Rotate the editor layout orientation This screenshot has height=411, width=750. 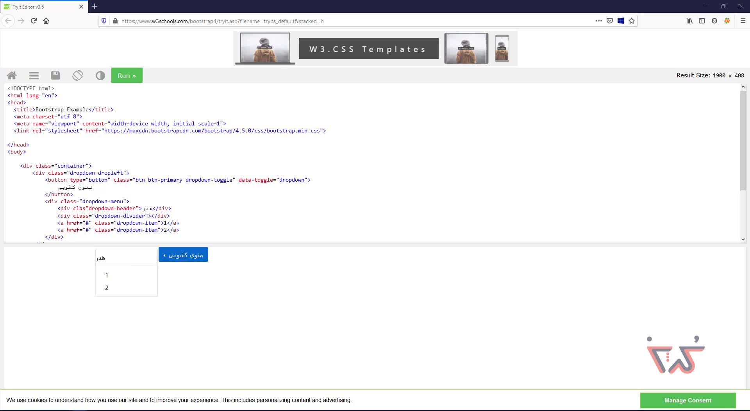click(78, 75)
